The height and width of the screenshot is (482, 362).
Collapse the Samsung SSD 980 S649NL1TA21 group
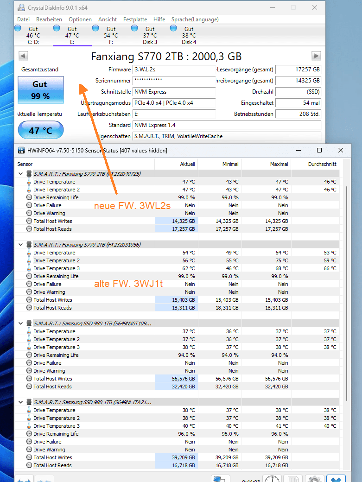(x=20, y=402)
